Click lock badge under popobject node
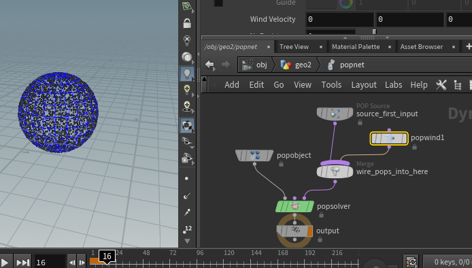The image size is (472, 268). (x=281, y=164)
